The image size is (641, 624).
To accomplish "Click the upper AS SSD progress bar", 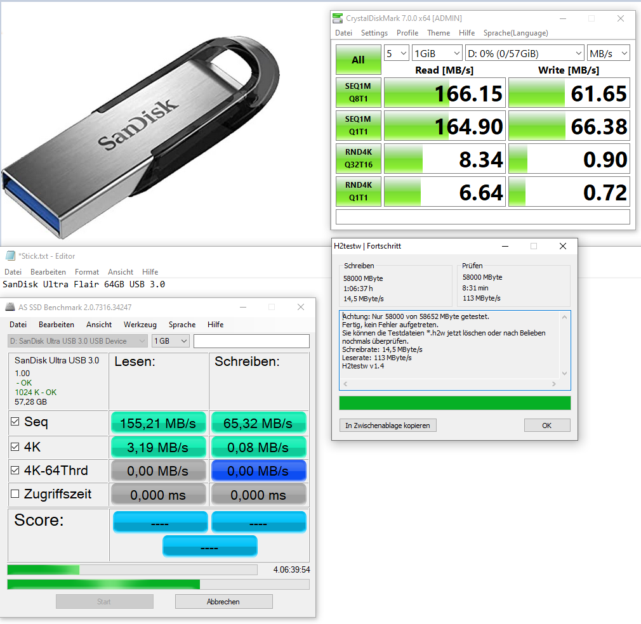I will click(x=132, y=569).
